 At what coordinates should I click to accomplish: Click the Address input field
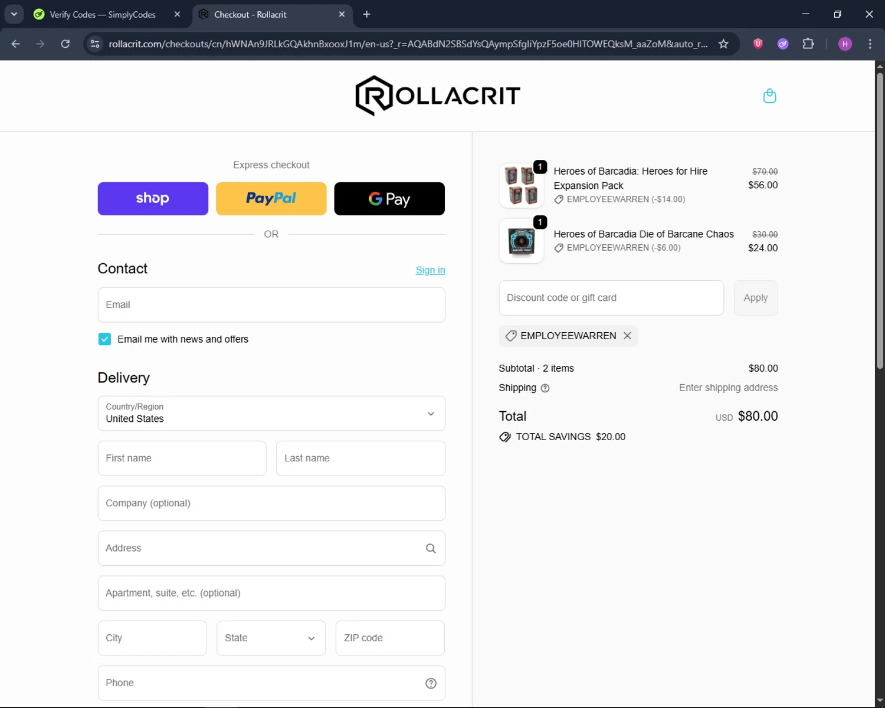(x=271, y=548)
